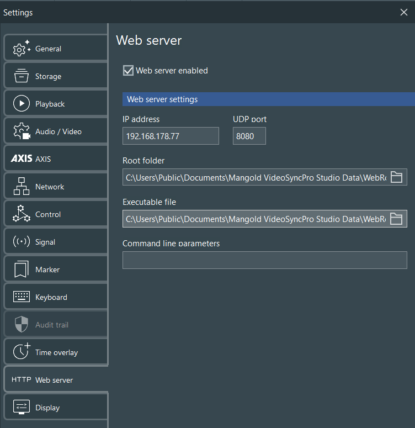Click the Display monitor icon
Screen dimensions: 415x428
pos(22,407)
